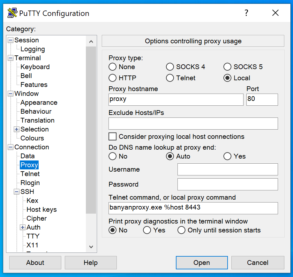
Task: Open the Terminal category
Action: click(x=28, y=58)
